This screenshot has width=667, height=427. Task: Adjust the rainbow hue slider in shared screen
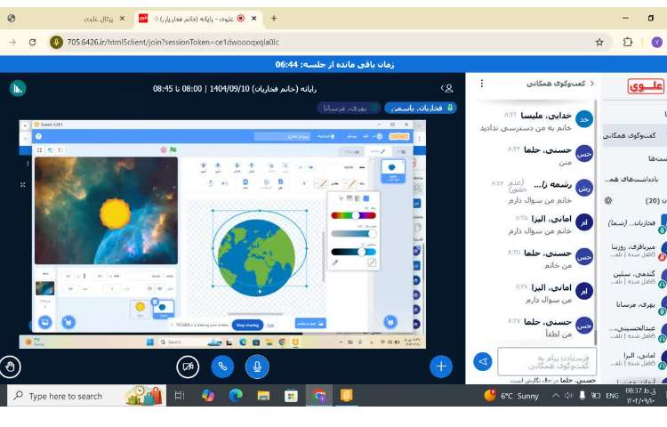353,215
